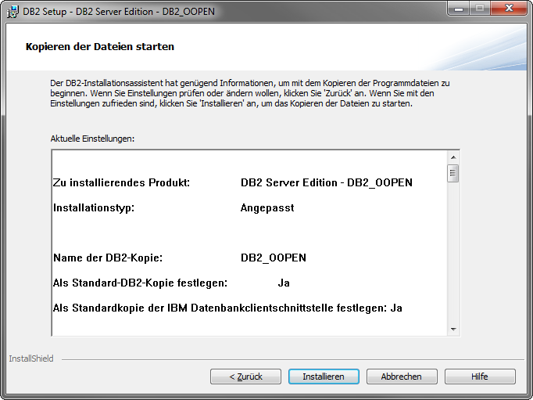
Task: Click the settings list scroll-up arrow
Action: coord(453,157)
